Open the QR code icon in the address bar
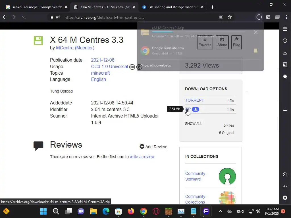291x218 pixels. click(x=221, y=17)
